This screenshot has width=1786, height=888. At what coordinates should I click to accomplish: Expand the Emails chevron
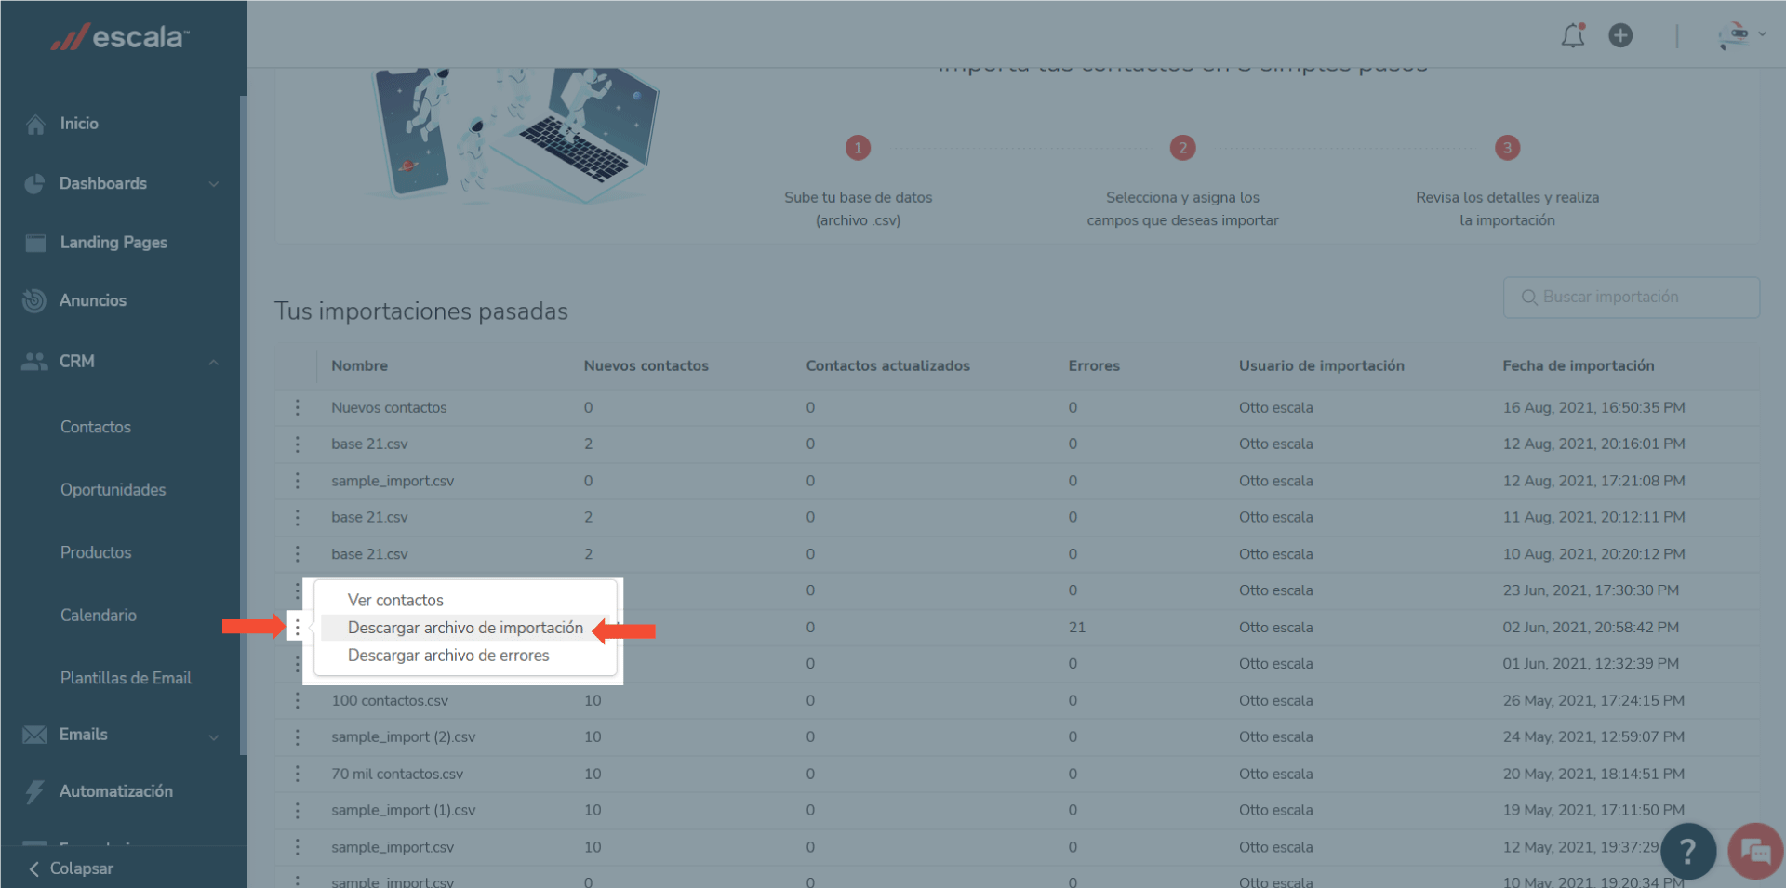[214, 736]
